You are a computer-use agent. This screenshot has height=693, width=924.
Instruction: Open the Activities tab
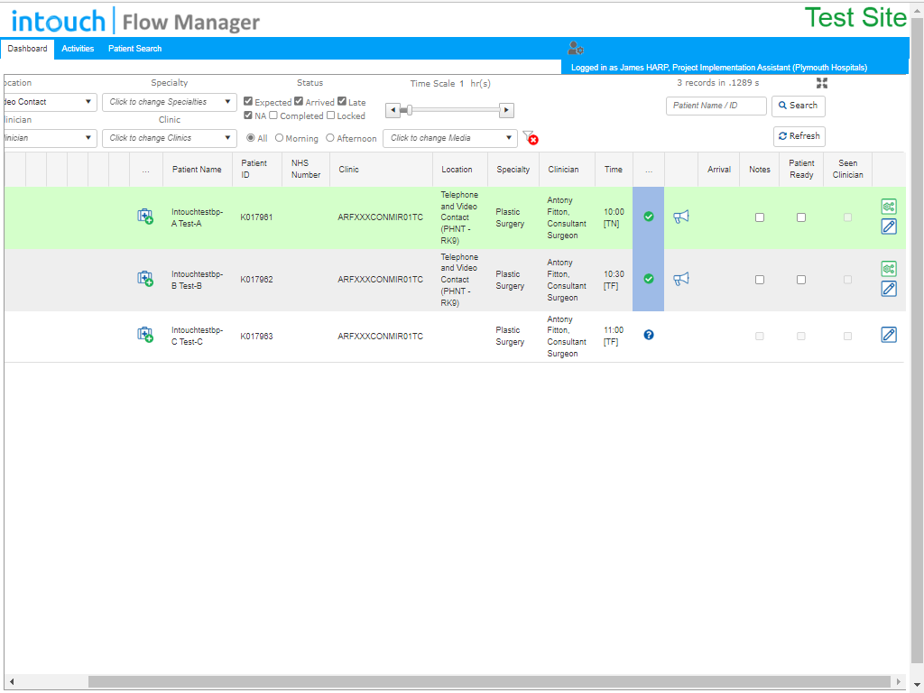click(78, 49)
